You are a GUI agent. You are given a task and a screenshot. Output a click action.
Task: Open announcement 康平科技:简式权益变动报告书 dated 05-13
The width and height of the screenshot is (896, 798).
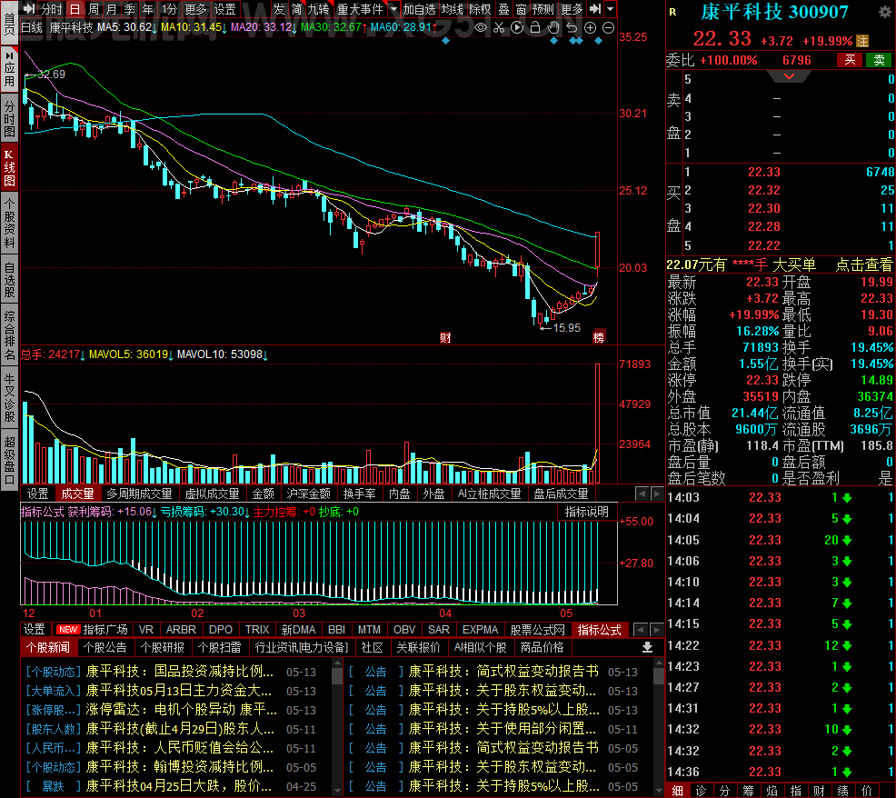[x=503, y=671]
